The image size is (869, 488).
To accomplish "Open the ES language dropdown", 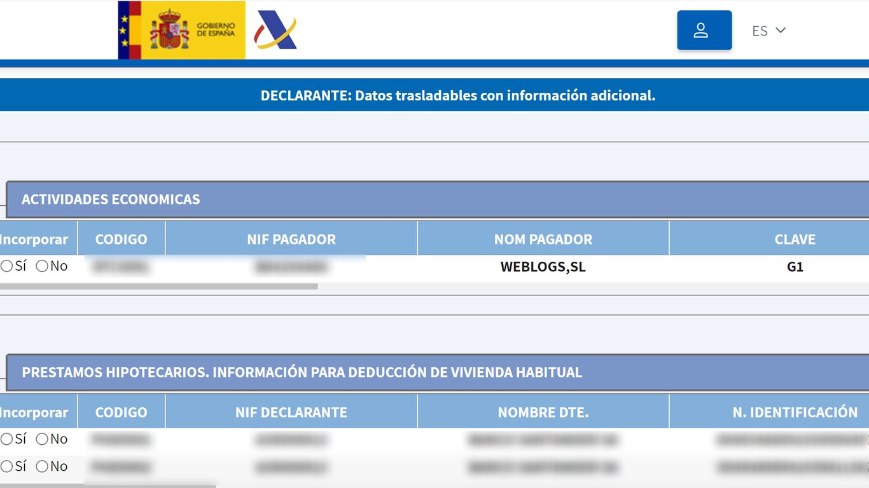I will 768,30.
